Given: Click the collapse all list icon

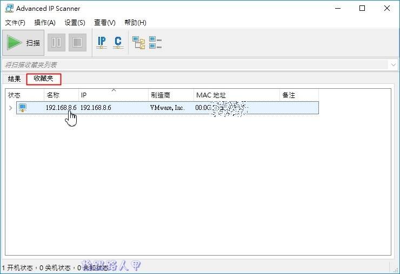Looking at the screenshot, I should [x=155, y=42].
